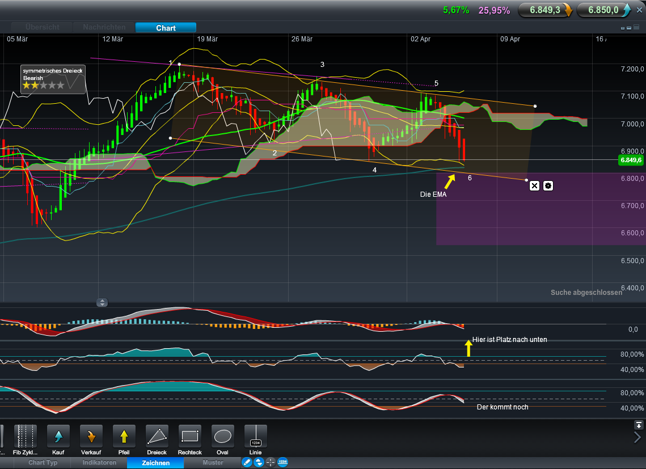Click the green 5,67% value
This screenshot has height=469, width=646.
456,10
